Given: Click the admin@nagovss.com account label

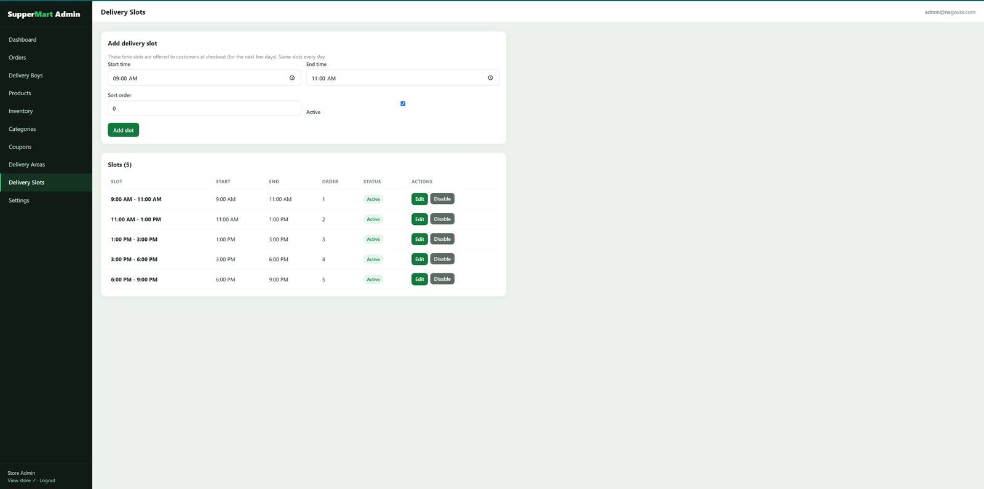Looking at the screenshot, I should (950, 12).
